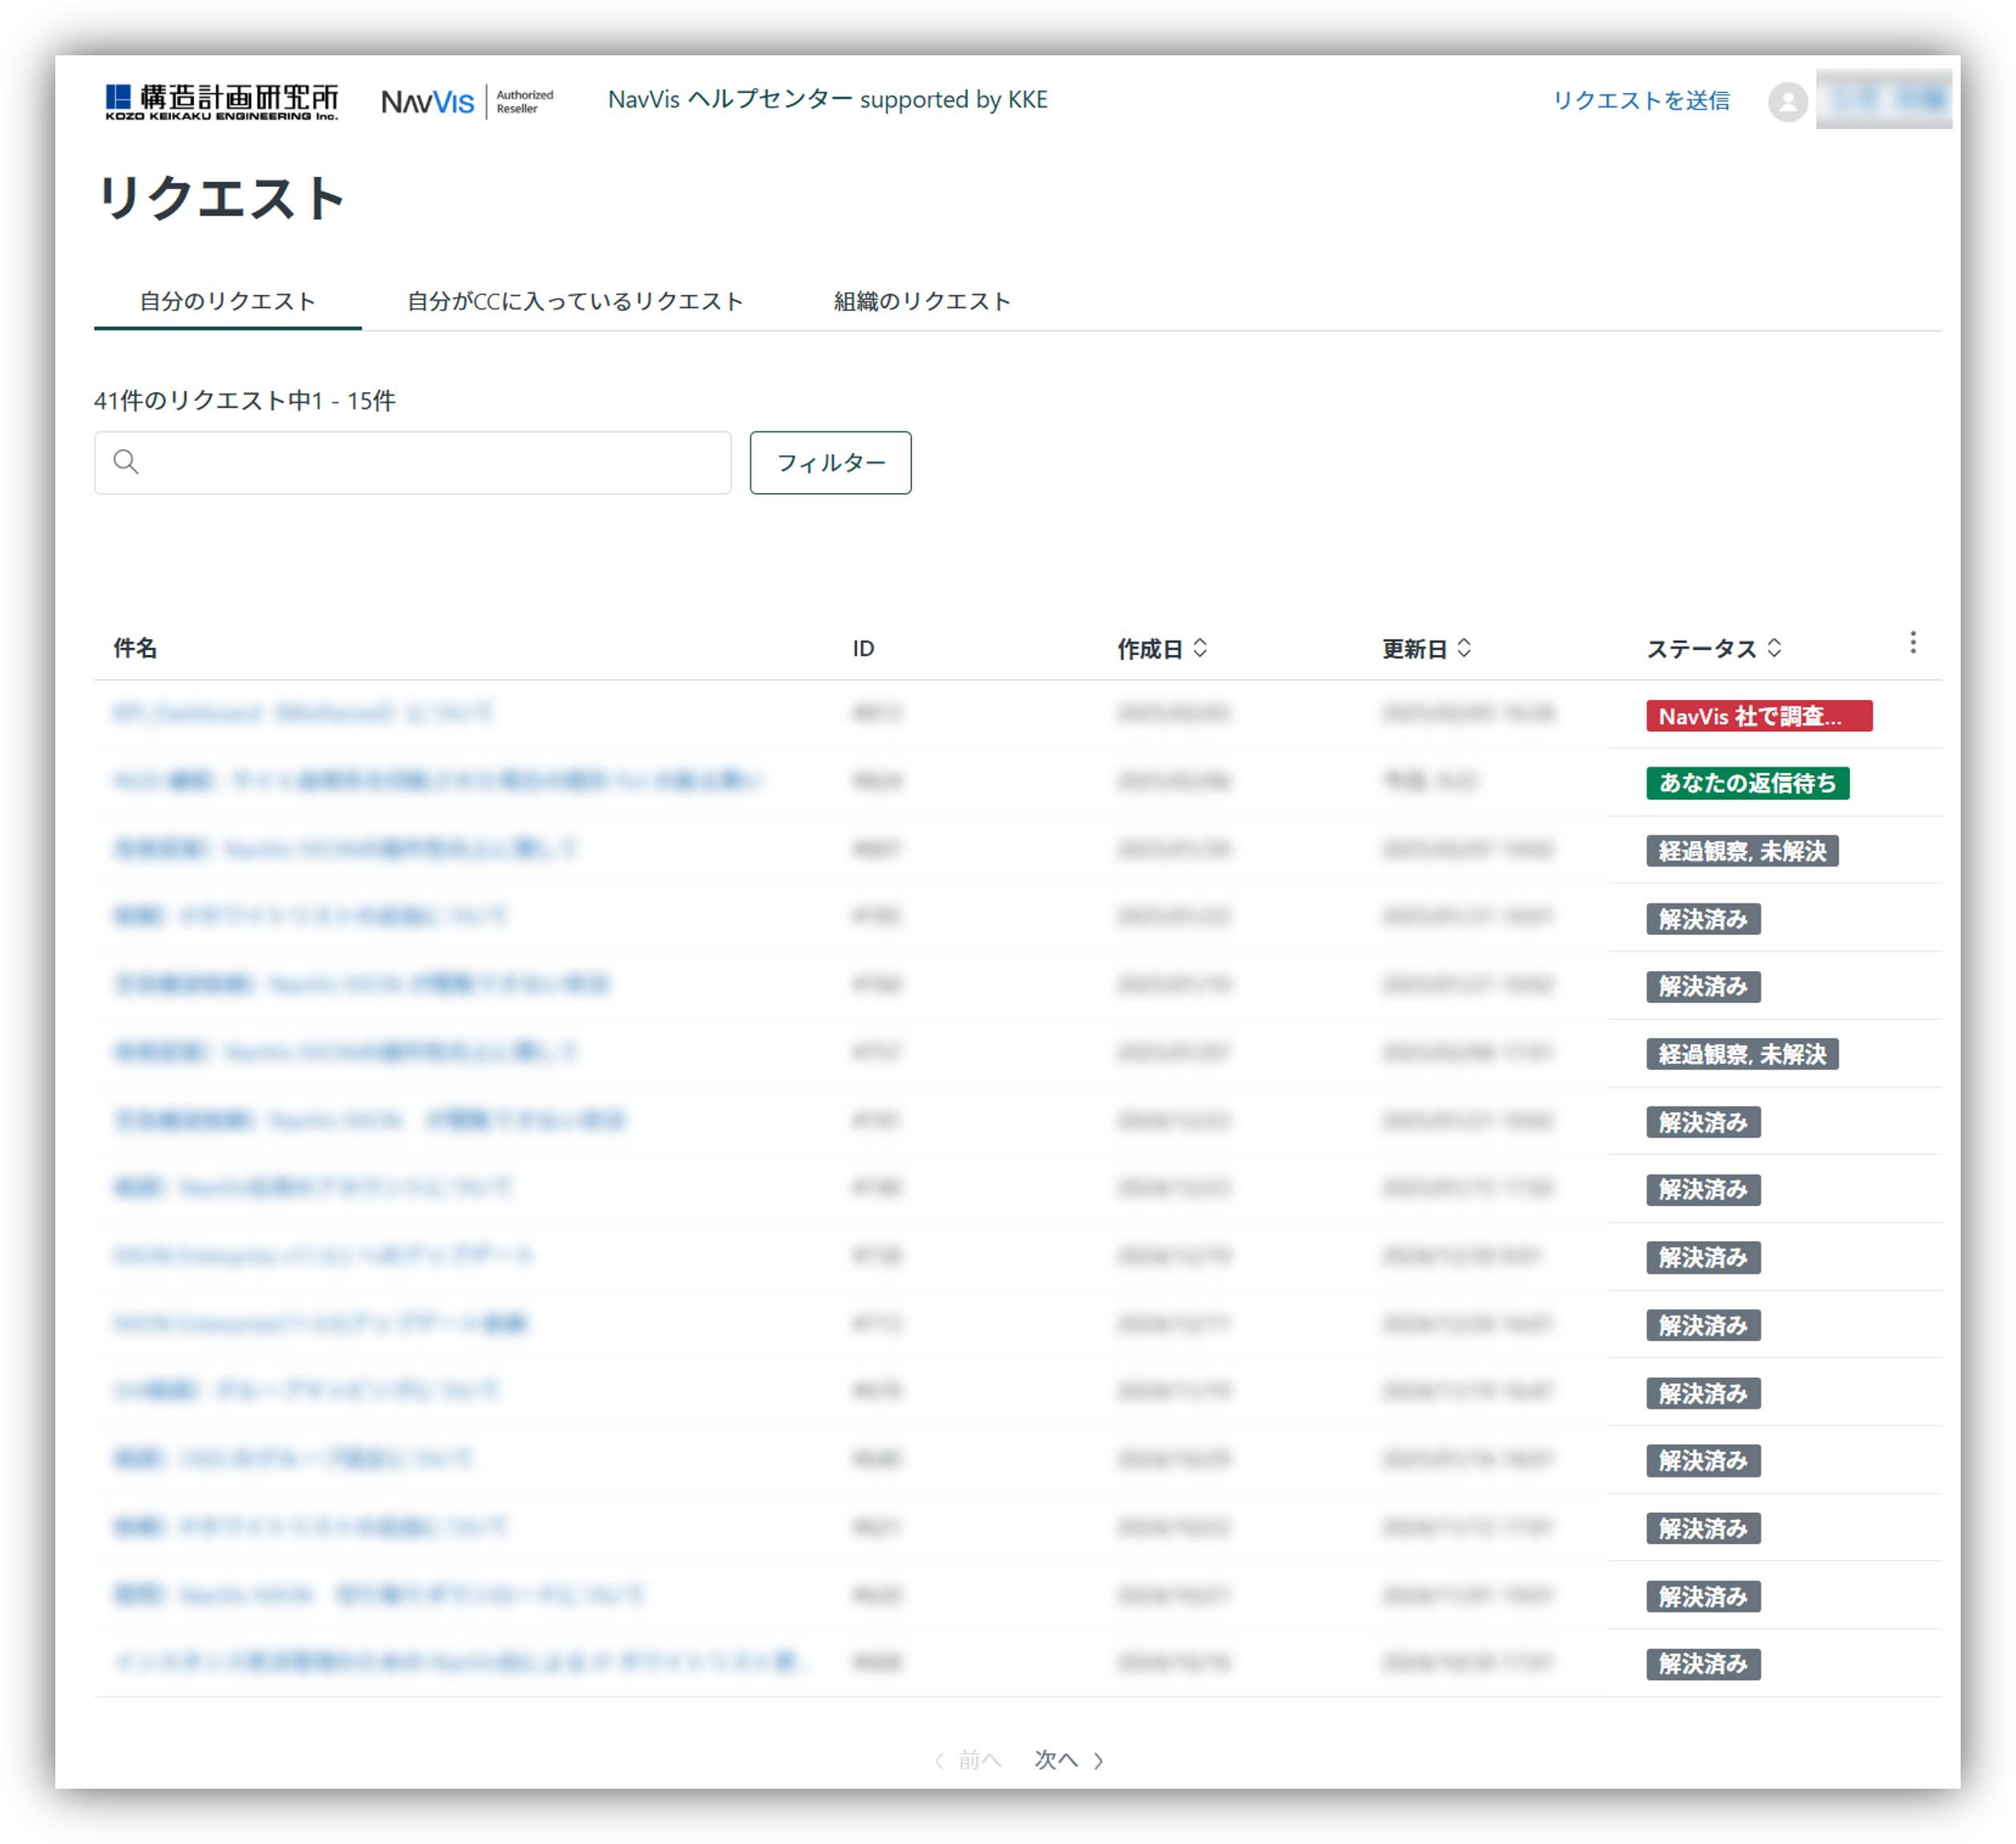Sort by 更新日 using its arrow icon
The height and width of the screenshot is (1844, 2016).
coord(1464,648)
